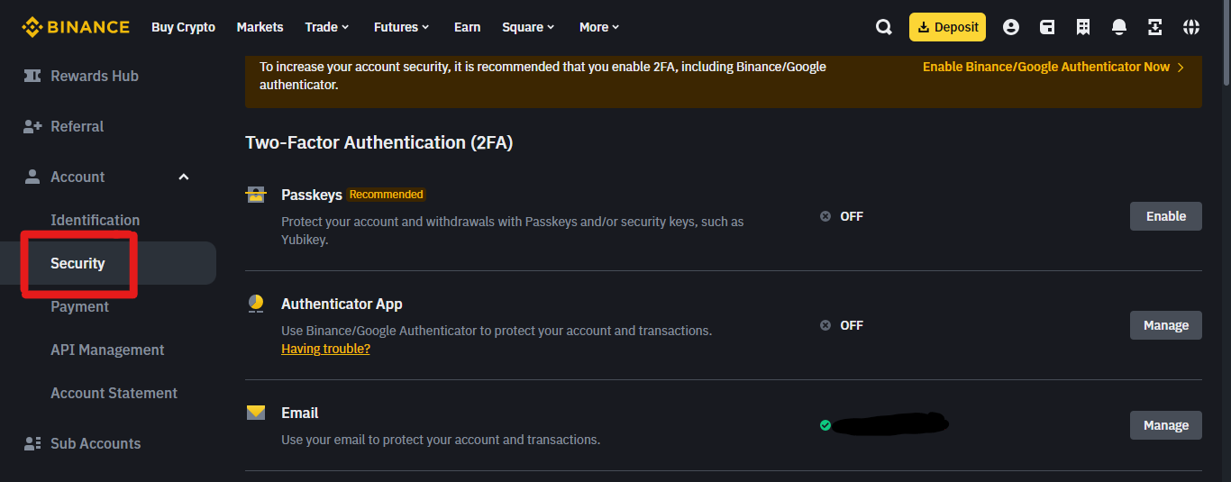Open the notifications bell icon

pos(1119,27)
